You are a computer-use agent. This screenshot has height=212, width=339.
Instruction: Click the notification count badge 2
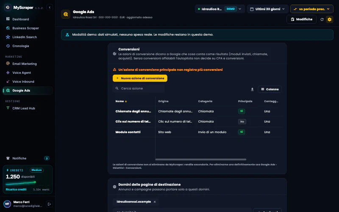(x=47, y=158)
